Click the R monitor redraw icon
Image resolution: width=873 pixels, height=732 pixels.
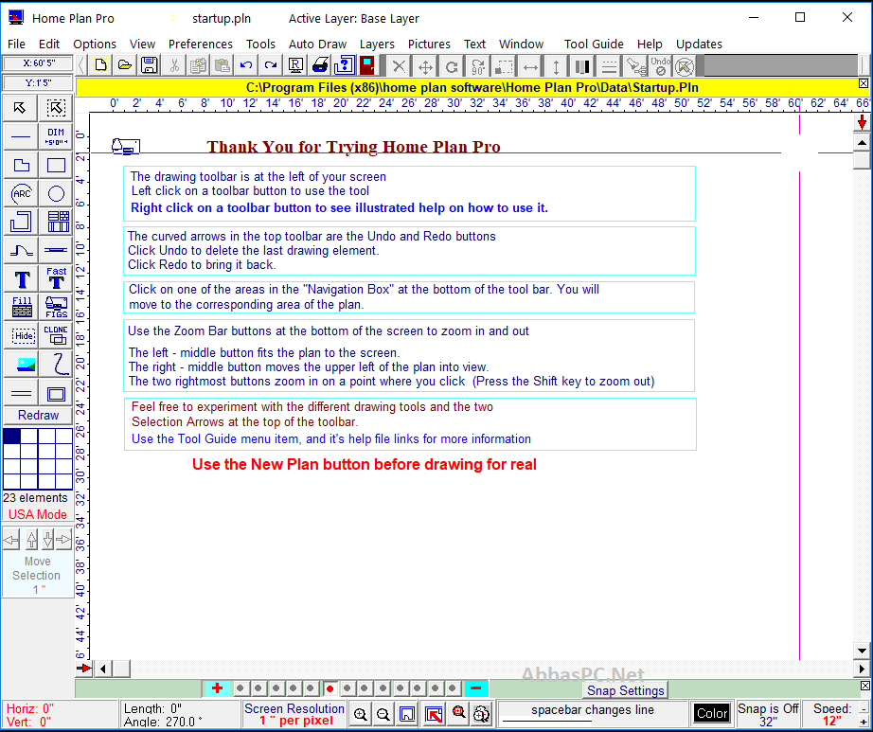tap(295, 65)
